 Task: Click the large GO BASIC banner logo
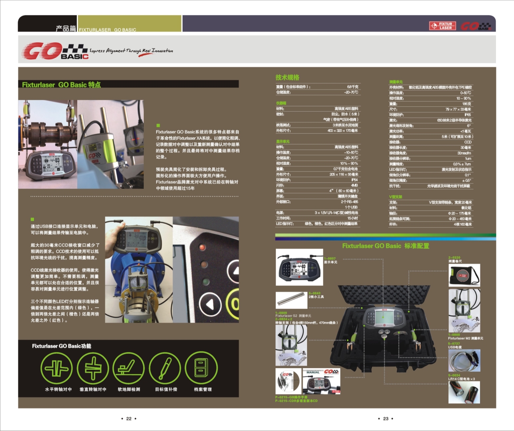point(55,51)
